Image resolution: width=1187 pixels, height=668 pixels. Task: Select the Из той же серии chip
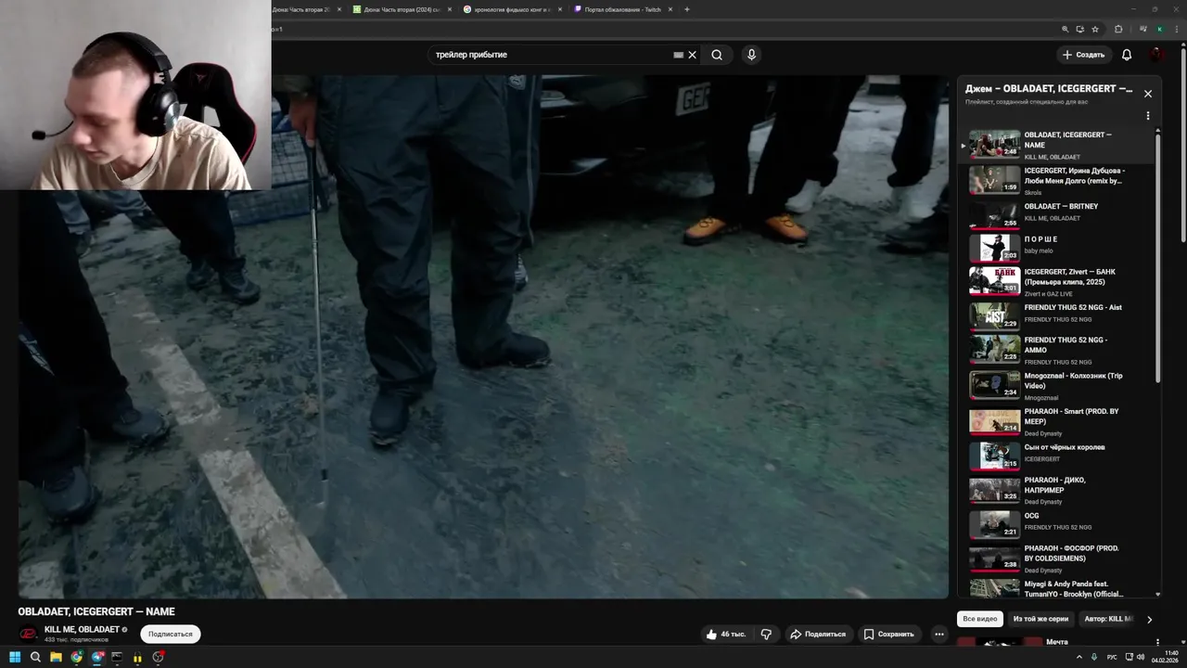[x=1040, y=619]
